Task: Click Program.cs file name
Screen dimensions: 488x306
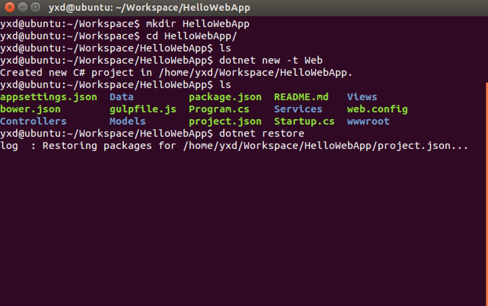Action: tap(219, 109)
